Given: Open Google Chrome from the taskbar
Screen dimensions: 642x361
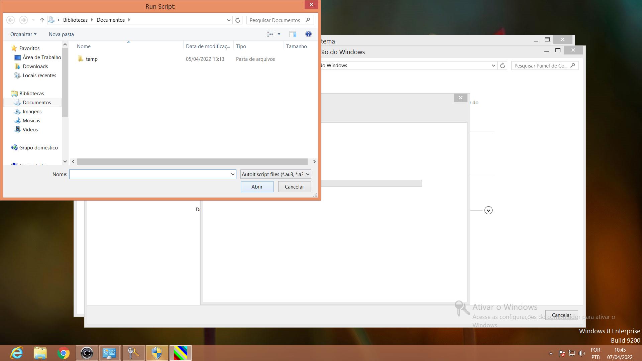Looking at the screenshot, I should (x=64, y=353).
